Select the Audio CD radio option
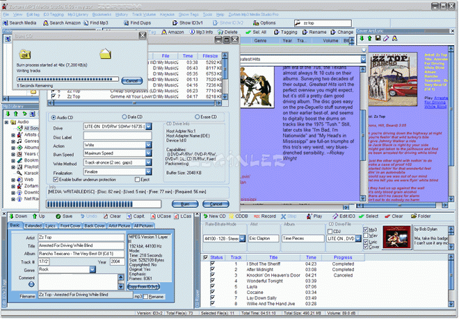This screenshot has height=319, width=459. click(x=54, y=117)
